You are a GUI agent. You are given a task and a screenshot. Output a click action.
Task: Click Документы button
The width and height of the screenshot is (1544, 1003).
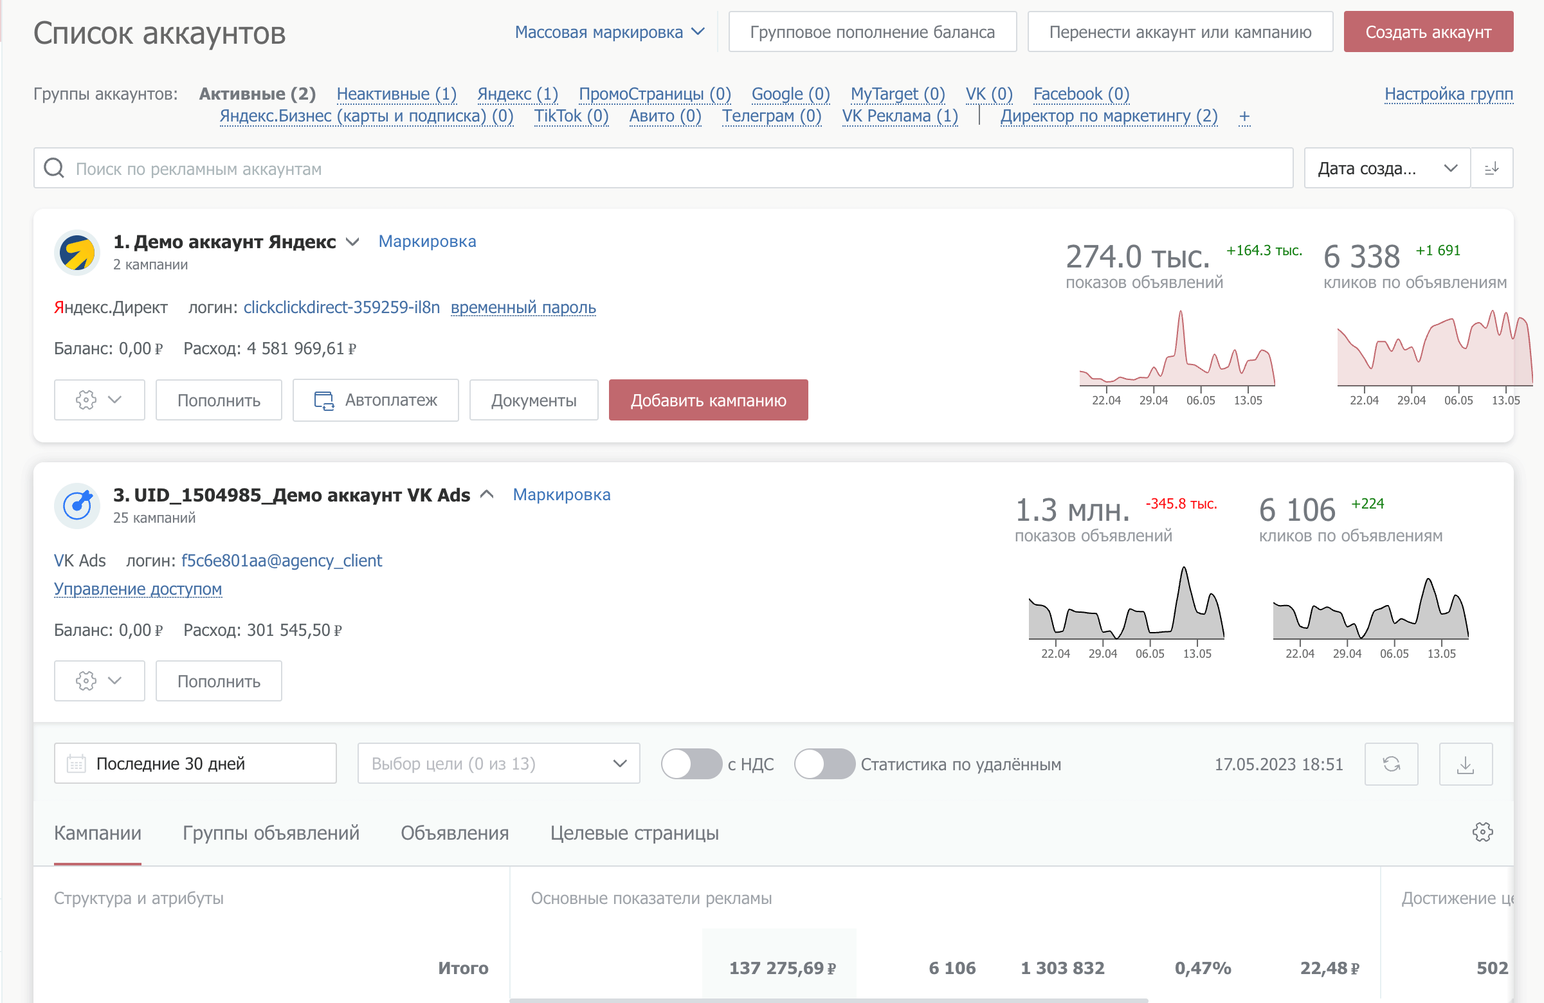[x=533, y=401]
